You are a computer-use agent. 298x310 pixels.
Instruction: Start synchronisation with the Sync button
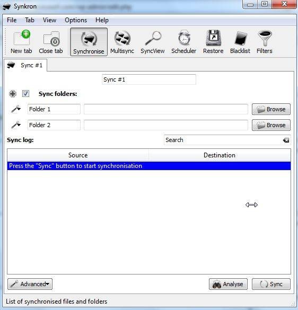(x=271, y=284)
